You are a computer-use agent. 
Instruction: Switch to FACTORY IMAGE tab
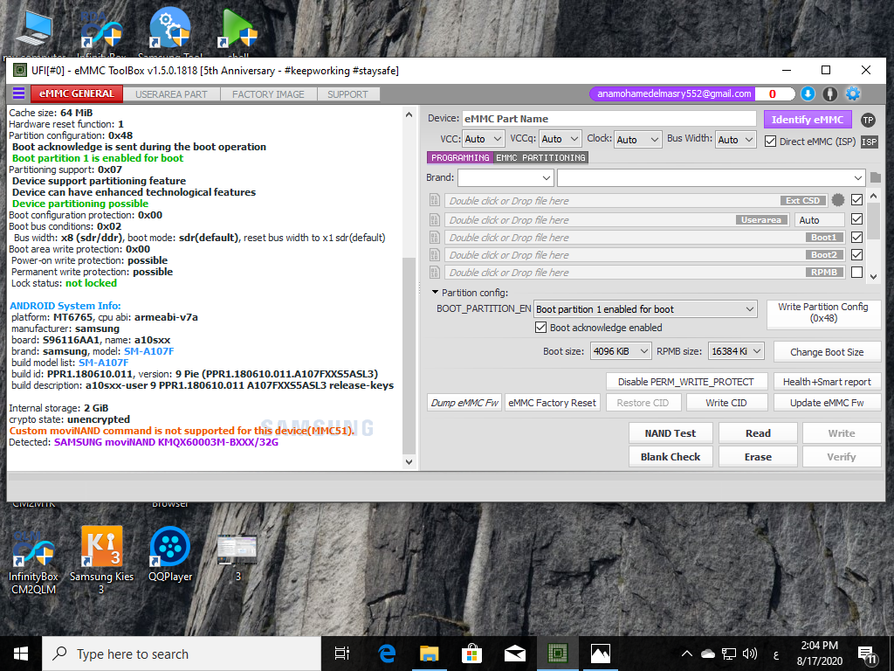pos(268,94)
